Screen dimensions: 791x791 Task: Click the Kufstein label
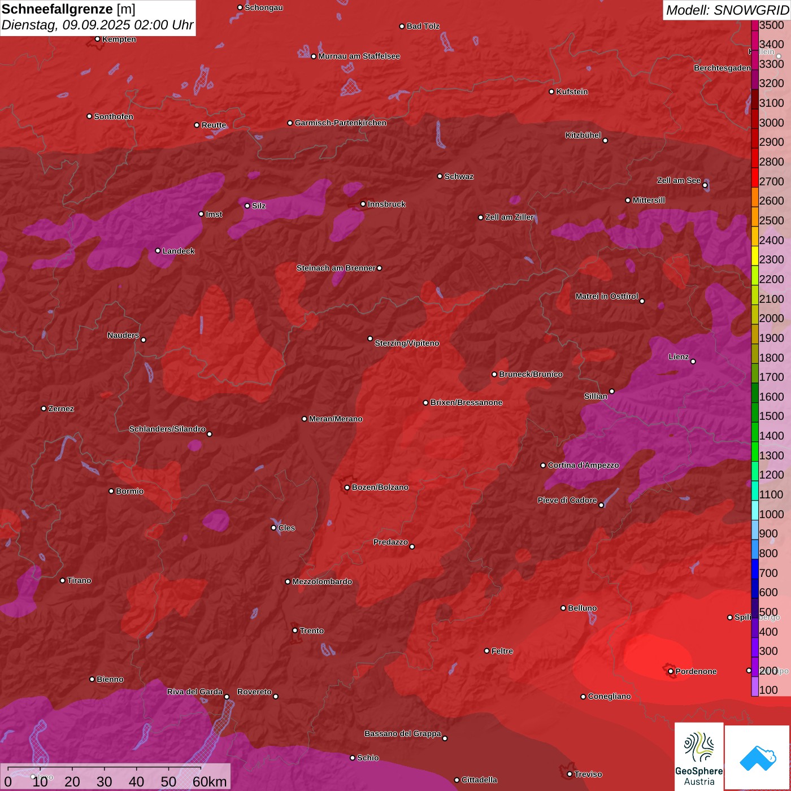572,92
